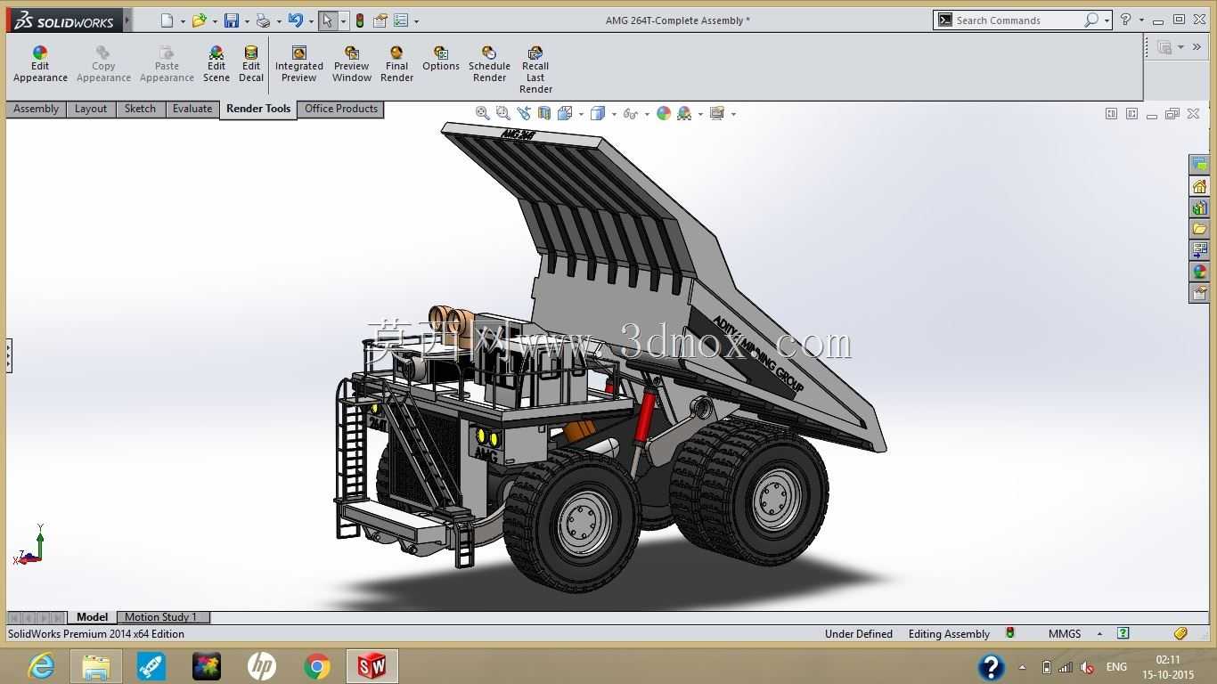Print the current document

click(263, 20)
